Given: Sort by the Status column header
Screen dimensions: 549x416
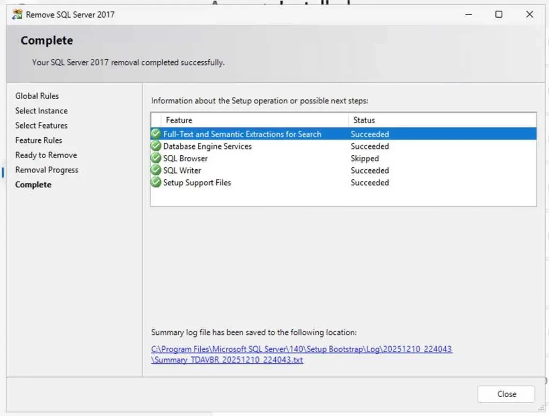Looking at the screenshot, I should coord(364,120).
